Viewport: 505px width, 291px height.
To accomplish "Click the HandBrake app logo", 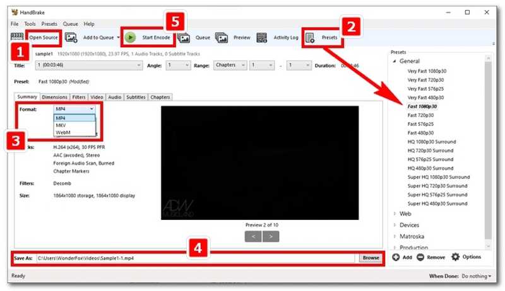I will pyautogui.click(x=15, y=12).
